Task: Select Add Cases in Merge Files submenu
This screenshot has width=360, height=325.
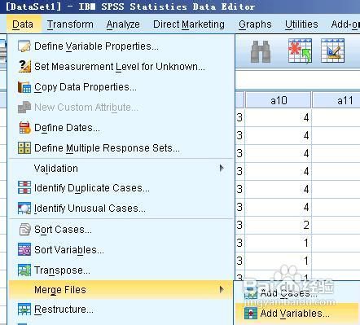Action: (x=297, y=293)
